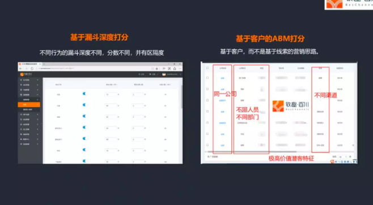Open the page size dropdown below customer table
The width and height of the screenshot is (373, 205).
pyautogui.click(x=344, y=157)
